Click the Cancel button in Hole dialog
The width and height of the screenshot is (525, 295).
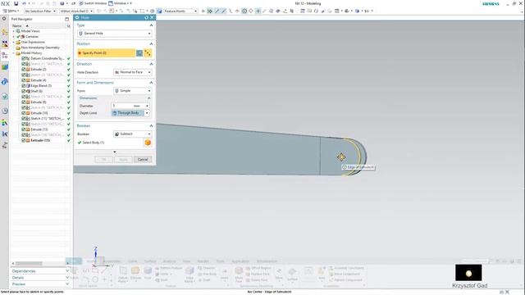[143, 160]
